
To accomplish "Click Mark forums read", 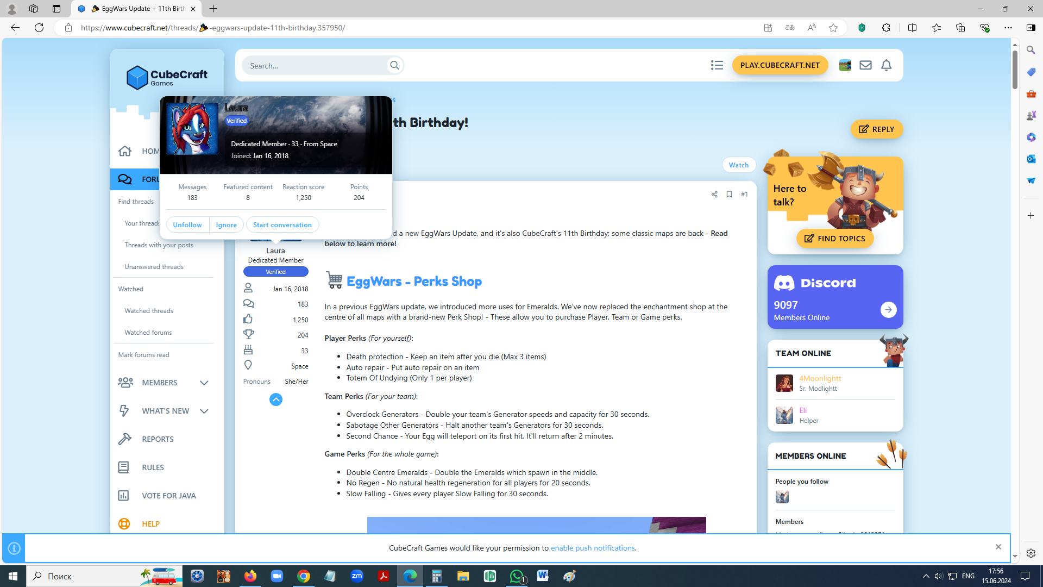I will pos(143,355).
